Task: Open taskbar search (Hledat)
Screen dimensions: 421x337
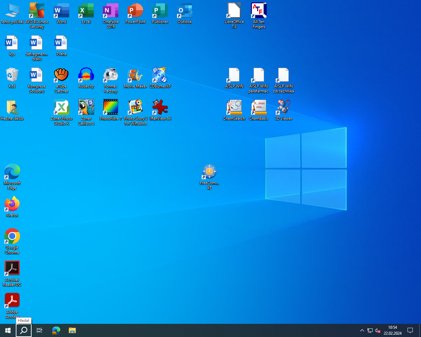Action: pos(24,330)
